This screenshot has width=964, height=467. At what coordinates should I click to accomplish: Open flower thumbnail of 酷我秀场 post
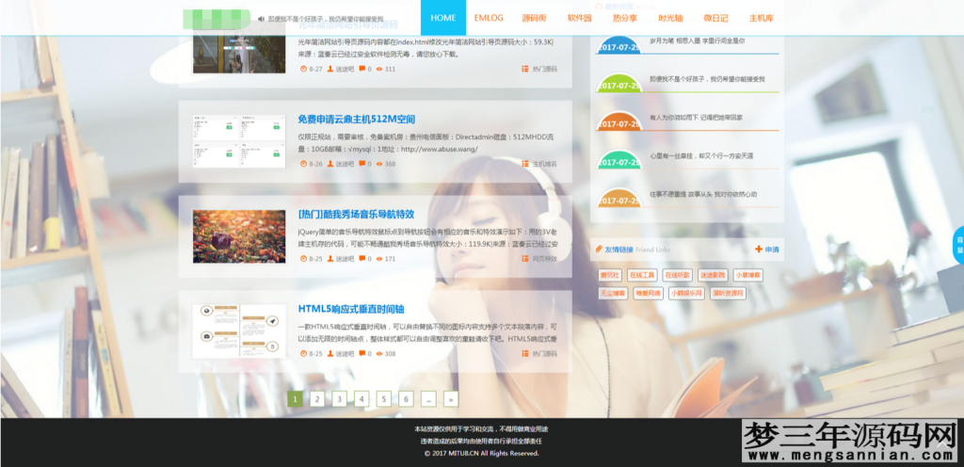click(x=239, y=236)
